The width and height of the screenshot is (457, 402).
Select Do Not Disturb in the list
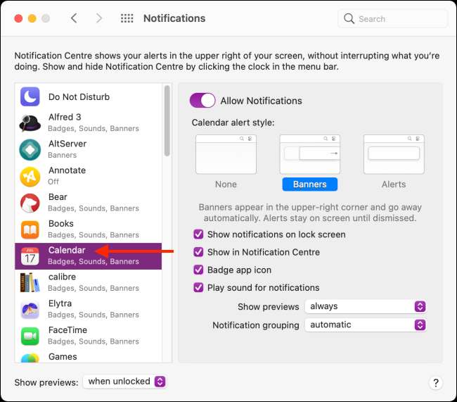click(89, 96)
